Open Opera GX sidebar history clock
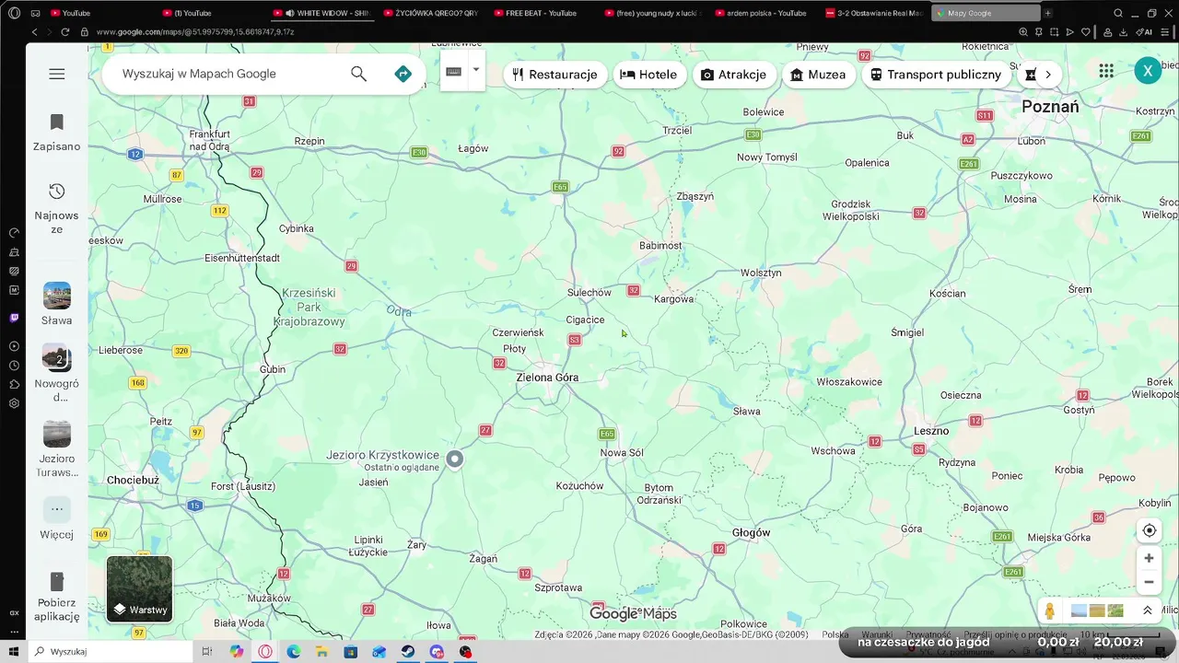Image resolution: width=1179 pixels, height=663 pixels. pyautogui.click(x=14, y=366)
